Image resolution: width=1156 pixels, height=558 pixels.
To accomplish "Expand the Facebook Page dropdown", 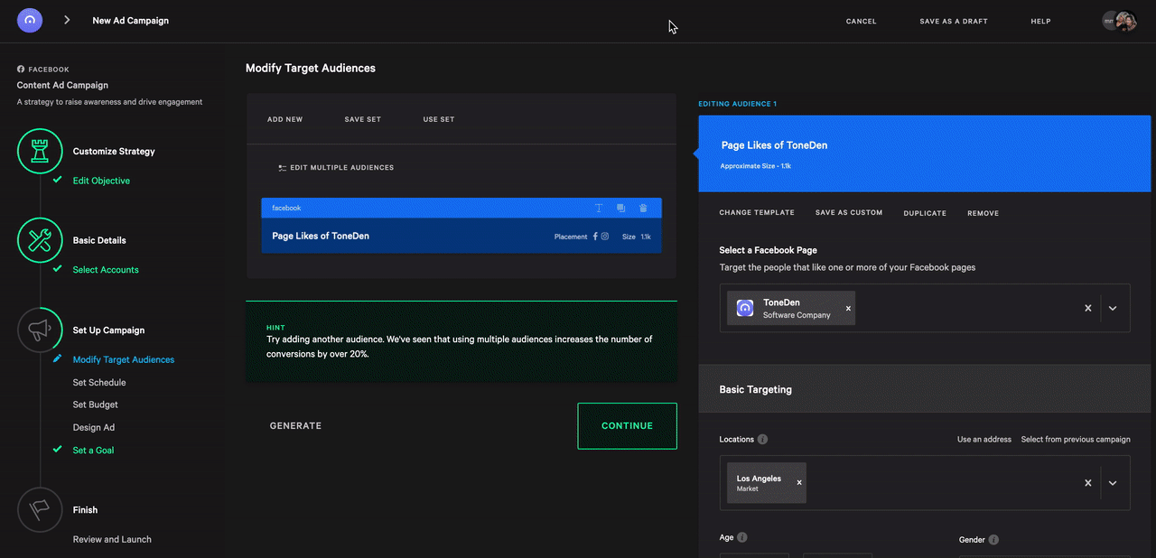I will (x=1113, y=308).
